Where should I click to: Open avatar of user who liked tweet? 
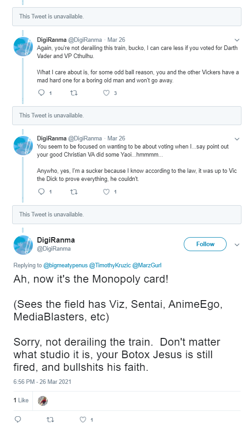[x=43, y=400]
